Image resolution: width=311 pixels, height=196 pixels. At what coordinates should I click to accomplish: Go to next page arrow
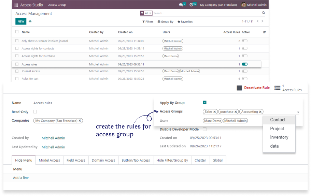point(262,21)
